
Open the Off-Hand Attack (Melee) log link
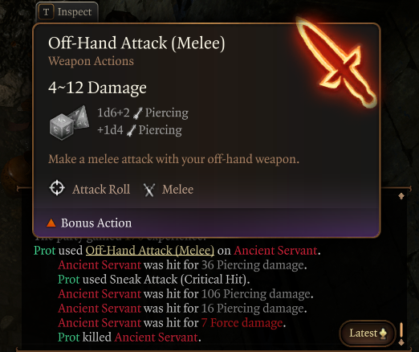[150, 251]
